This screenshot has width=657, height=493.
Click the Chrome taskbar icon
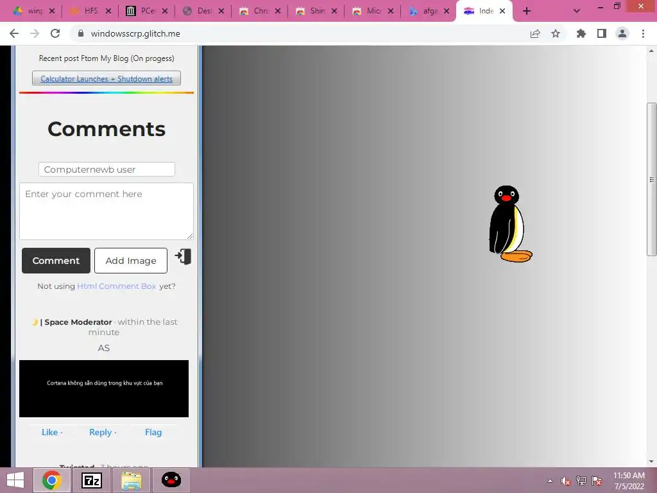(51, 480)
